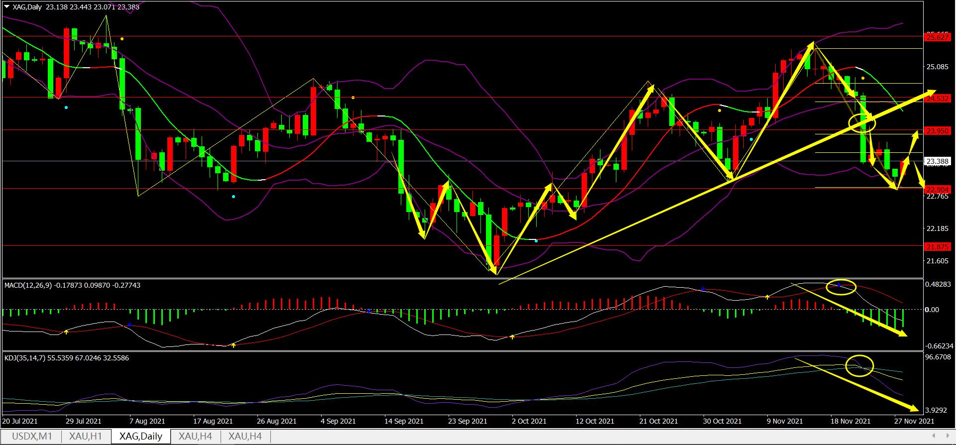Click the 21.875 red price label

pyautogui.click(x=937, y=247)
